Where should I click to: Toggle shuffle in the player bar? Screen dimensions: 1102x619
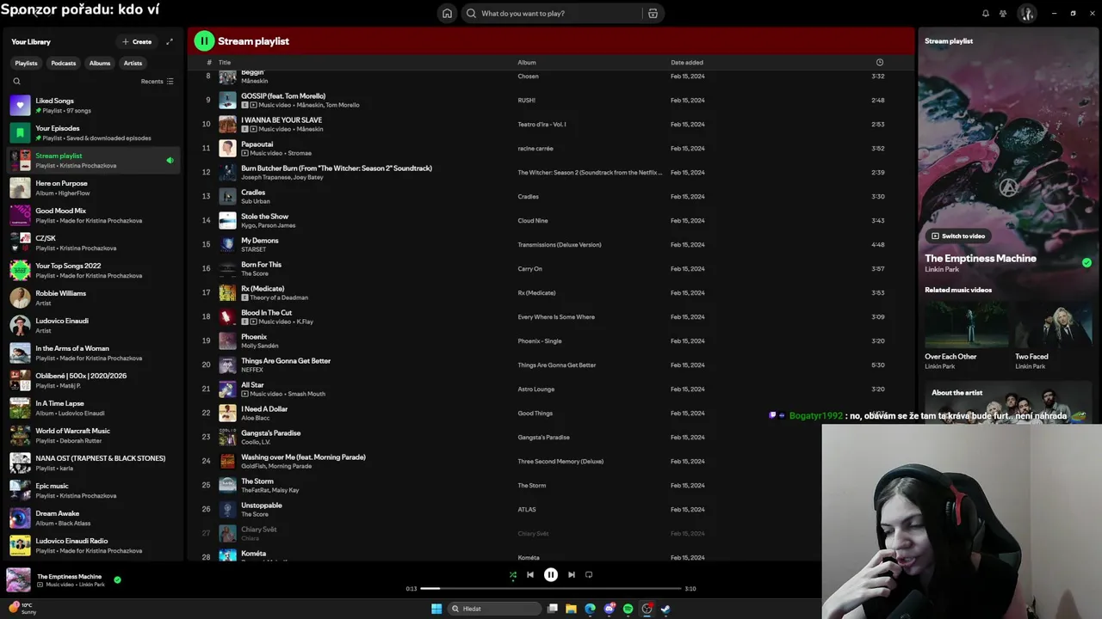512,574
